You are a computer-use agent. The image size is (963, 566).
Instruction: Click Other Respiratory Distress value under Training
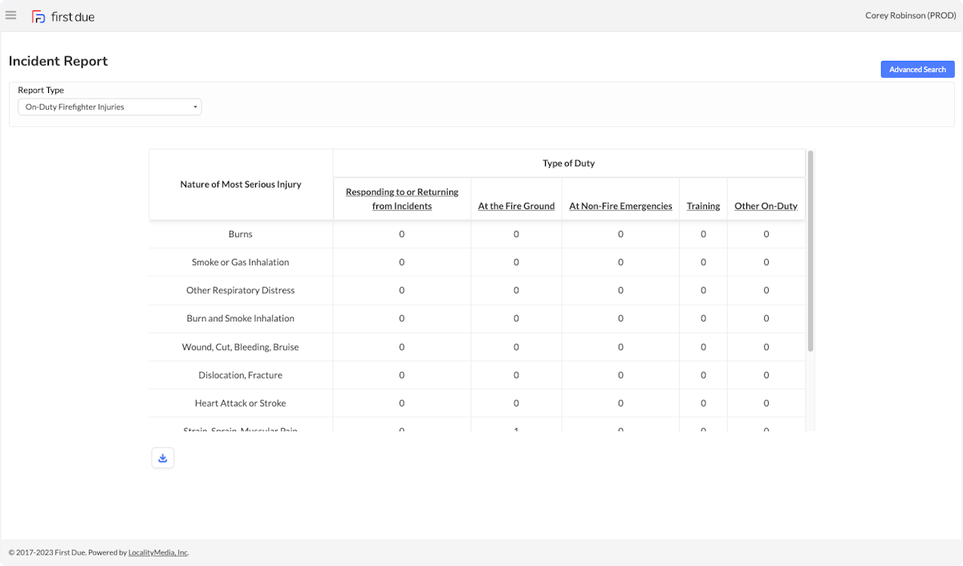(703, 290)
